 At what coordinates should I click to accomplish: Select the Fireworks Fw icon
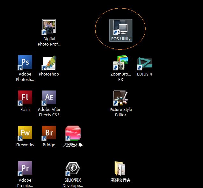25,133
